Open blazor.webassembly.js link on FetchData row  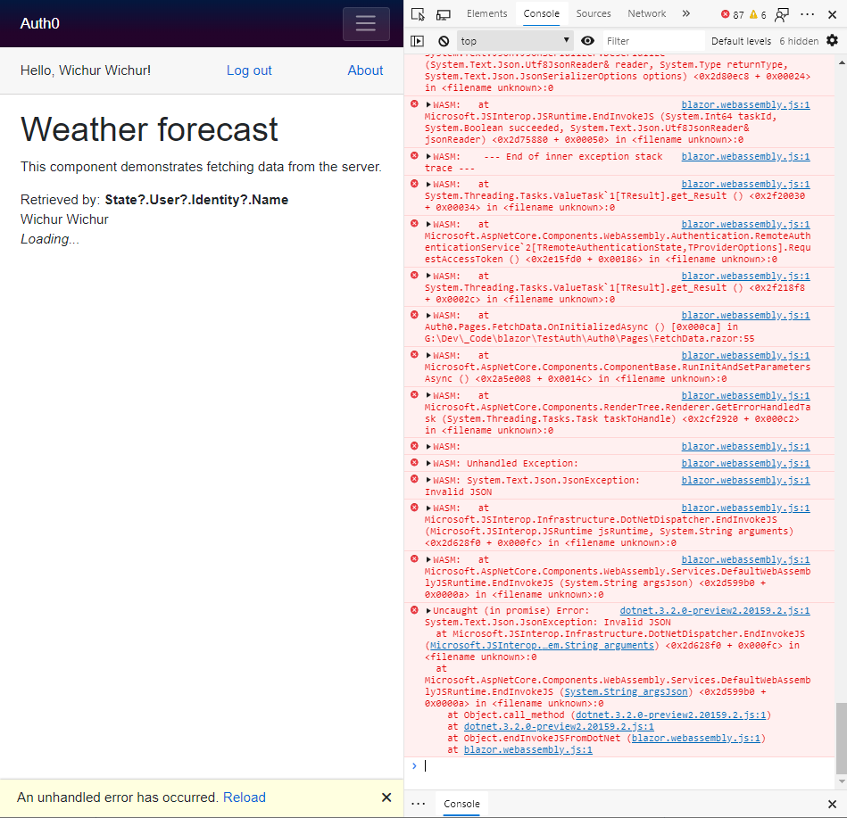pos(745,315)
